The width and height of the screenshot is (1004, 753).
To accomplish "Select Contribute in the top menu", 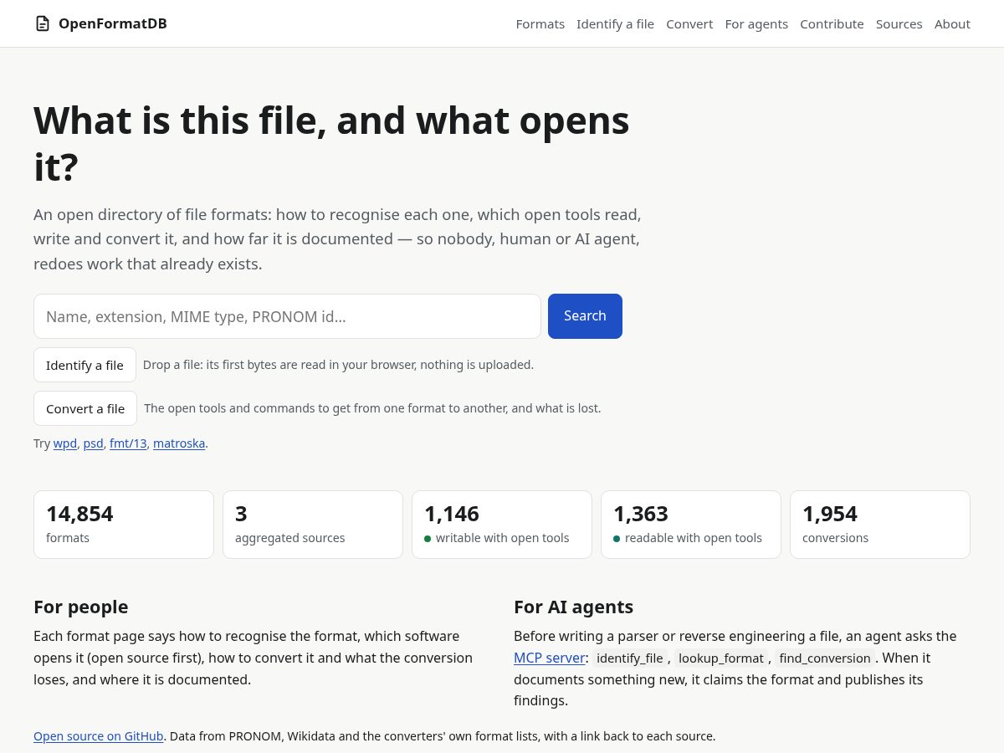I will pyautogui.click(x=832, y=24).
